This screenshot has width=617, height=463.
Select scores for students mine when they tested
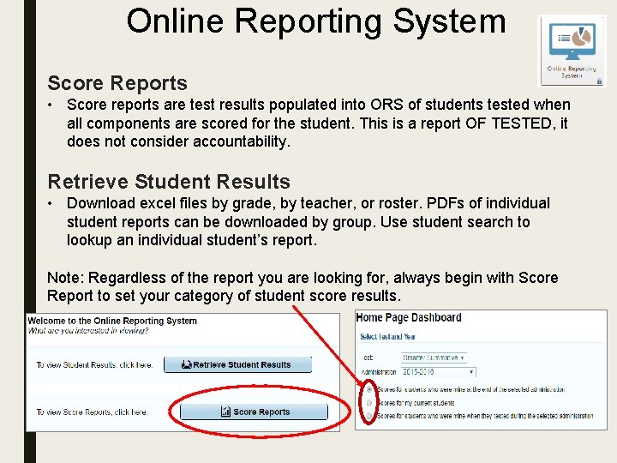pyautogui.click(x=369, y=415)
